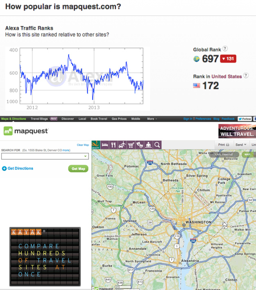256x290 pixels.
Task: Click the Adventurous Will Travel banner ad
Action: (x=237, y=131)
